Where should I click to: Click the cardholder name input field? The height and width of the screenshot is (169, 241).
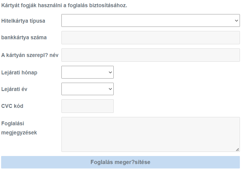click(x=150, y=55)
